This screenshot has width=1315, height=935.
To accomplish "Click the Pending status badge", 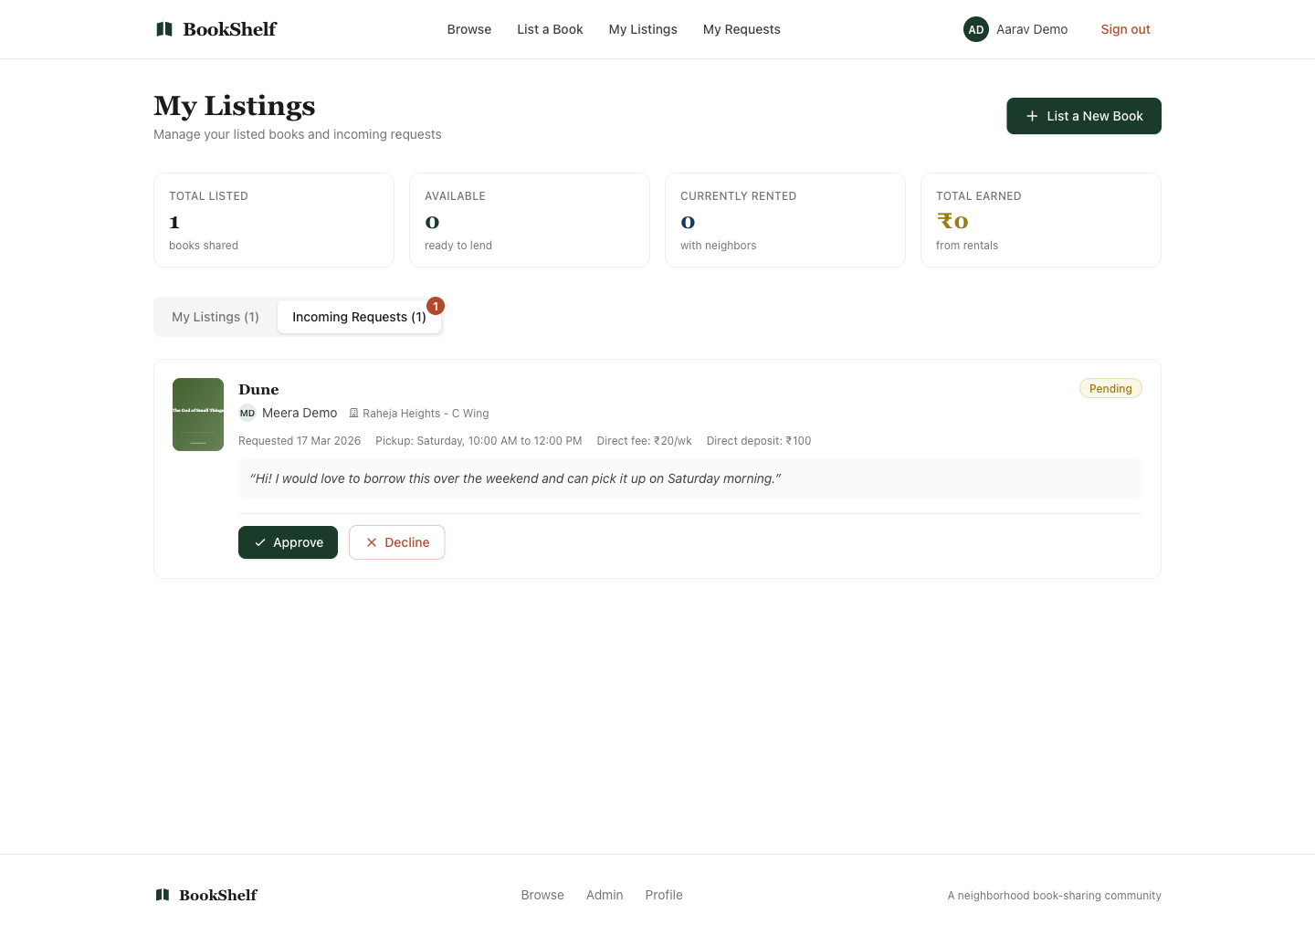I will click(1110, 388).
